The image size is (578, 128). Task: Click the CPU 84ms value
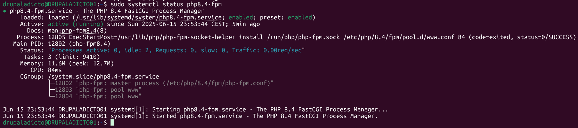point(55,70)
